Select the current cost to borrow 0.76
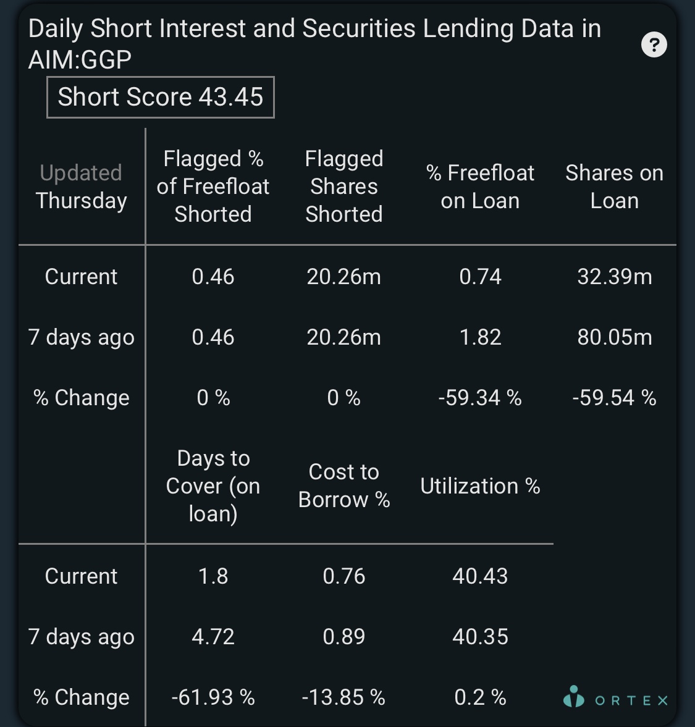The height and width of the screenshot is (727, 695). (344, 576)
